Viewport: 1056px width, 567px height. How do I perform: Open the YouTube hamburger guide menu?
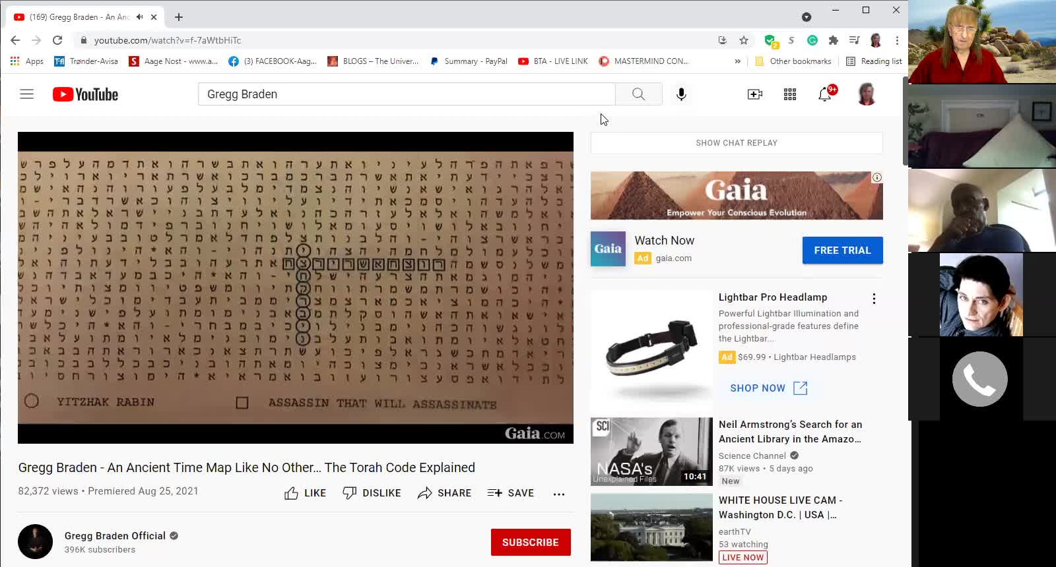point(26,94)
